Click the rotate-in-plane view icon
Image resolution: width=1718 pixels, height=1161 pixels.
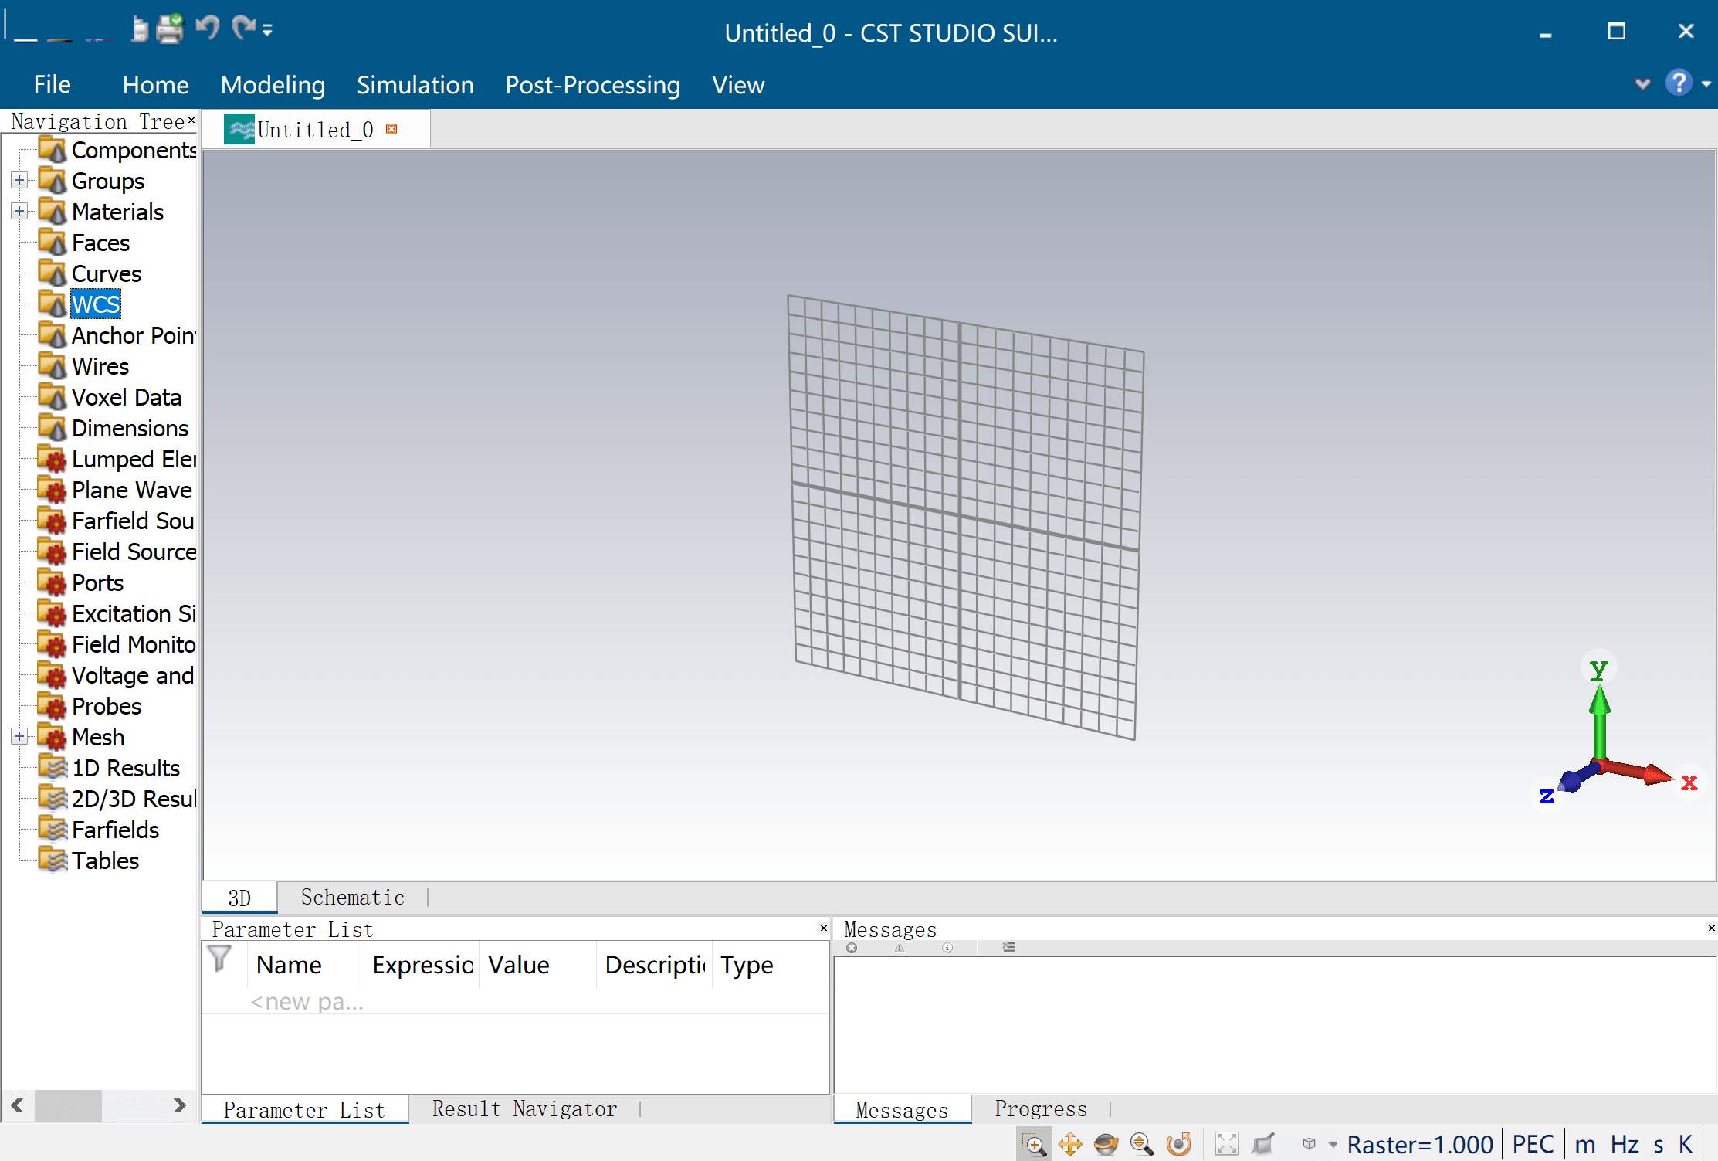click(1178, 1144)
